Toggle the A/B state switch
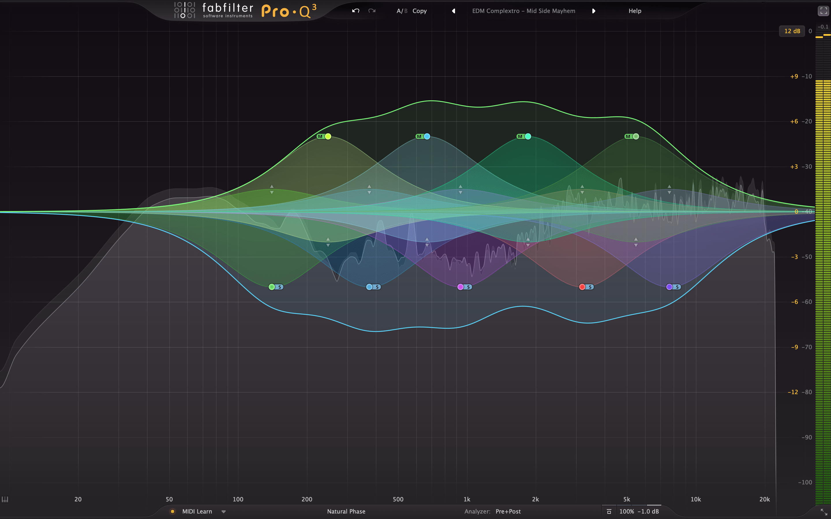Screen dimensions: 831x519 pos(402,11)
